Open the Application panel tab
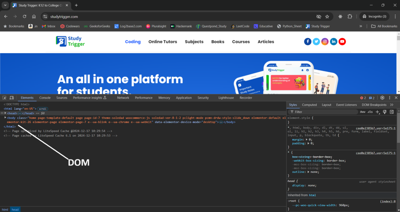Viewport: 400px width, 212px height. [184, 98]
